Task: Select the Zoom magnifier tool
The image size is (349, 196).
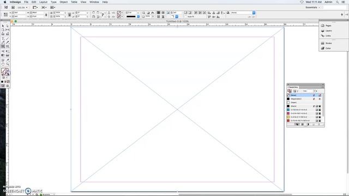Action: (7, 64)
